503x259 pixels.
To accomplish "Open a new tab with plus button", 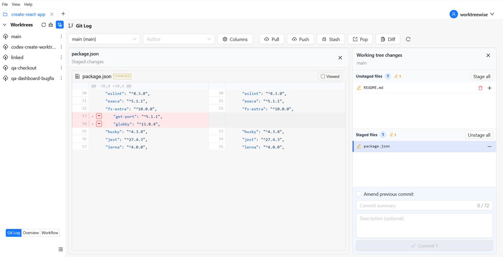I will [63, 14].
